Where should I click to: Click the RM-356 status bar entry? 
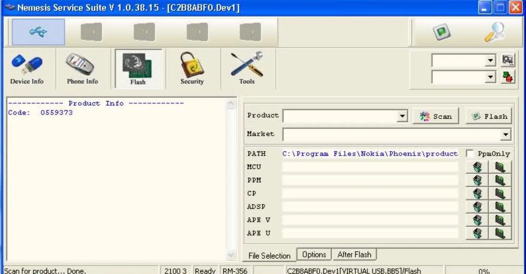pyautogui.click(x=235, y=271)
